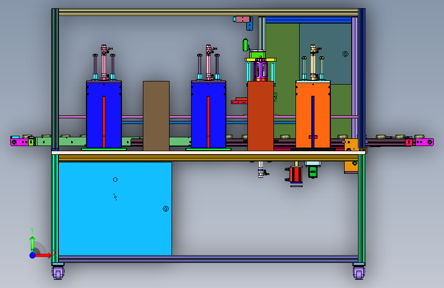
Task: Select the double-circle lock on the cyan panel
Action: (165, 209)
